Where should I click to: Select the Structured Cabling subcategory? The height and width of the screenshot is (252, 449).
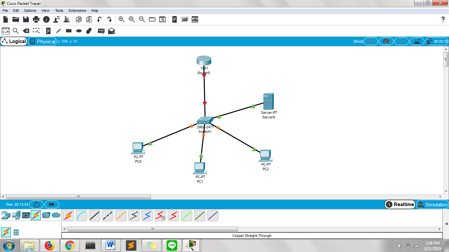coord(16,232)
